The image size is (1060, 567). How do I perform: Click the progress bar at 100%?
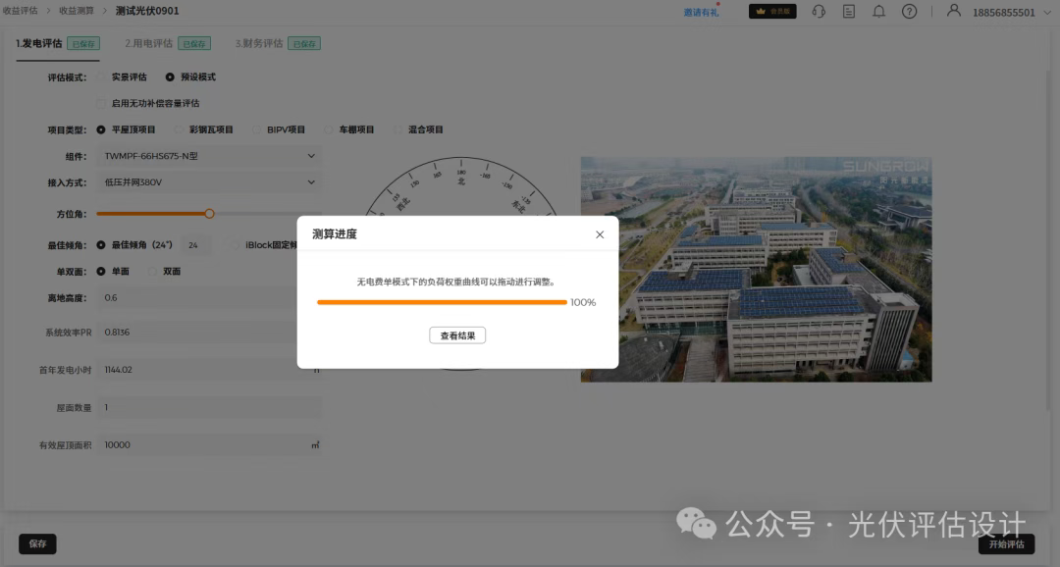tap(442, 303)
